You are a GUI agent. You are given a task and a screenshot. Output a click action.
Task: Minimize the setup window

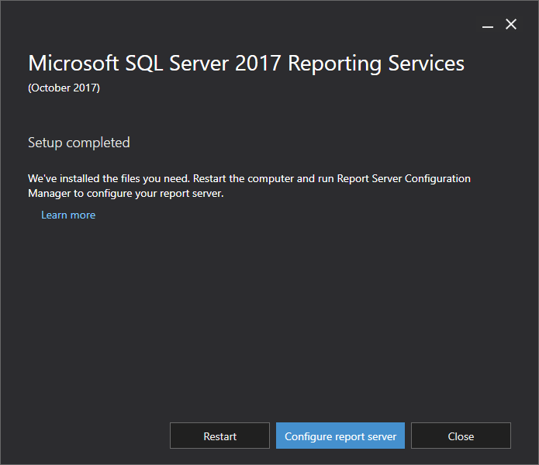(x=488, y=25)
